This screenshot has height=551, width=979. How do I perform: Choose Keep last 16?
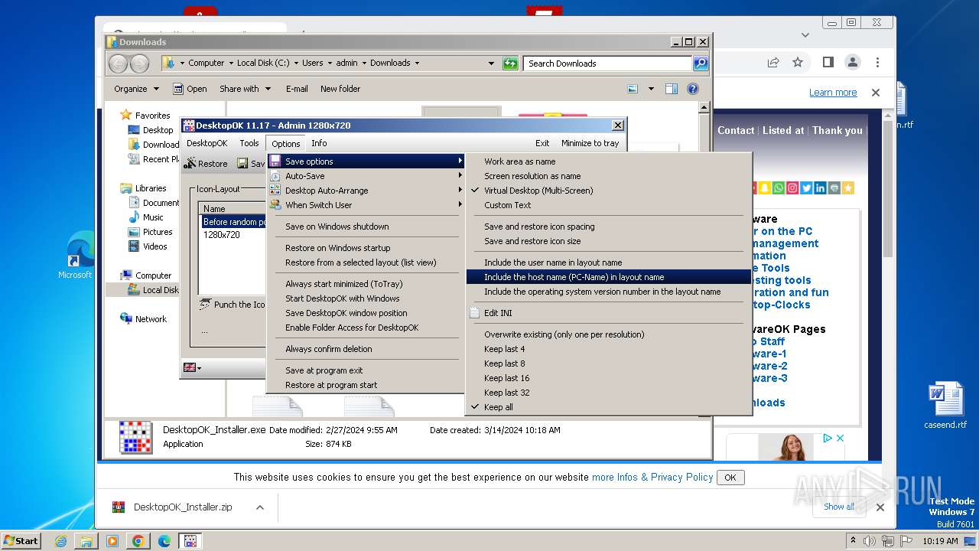coord(608,378)
